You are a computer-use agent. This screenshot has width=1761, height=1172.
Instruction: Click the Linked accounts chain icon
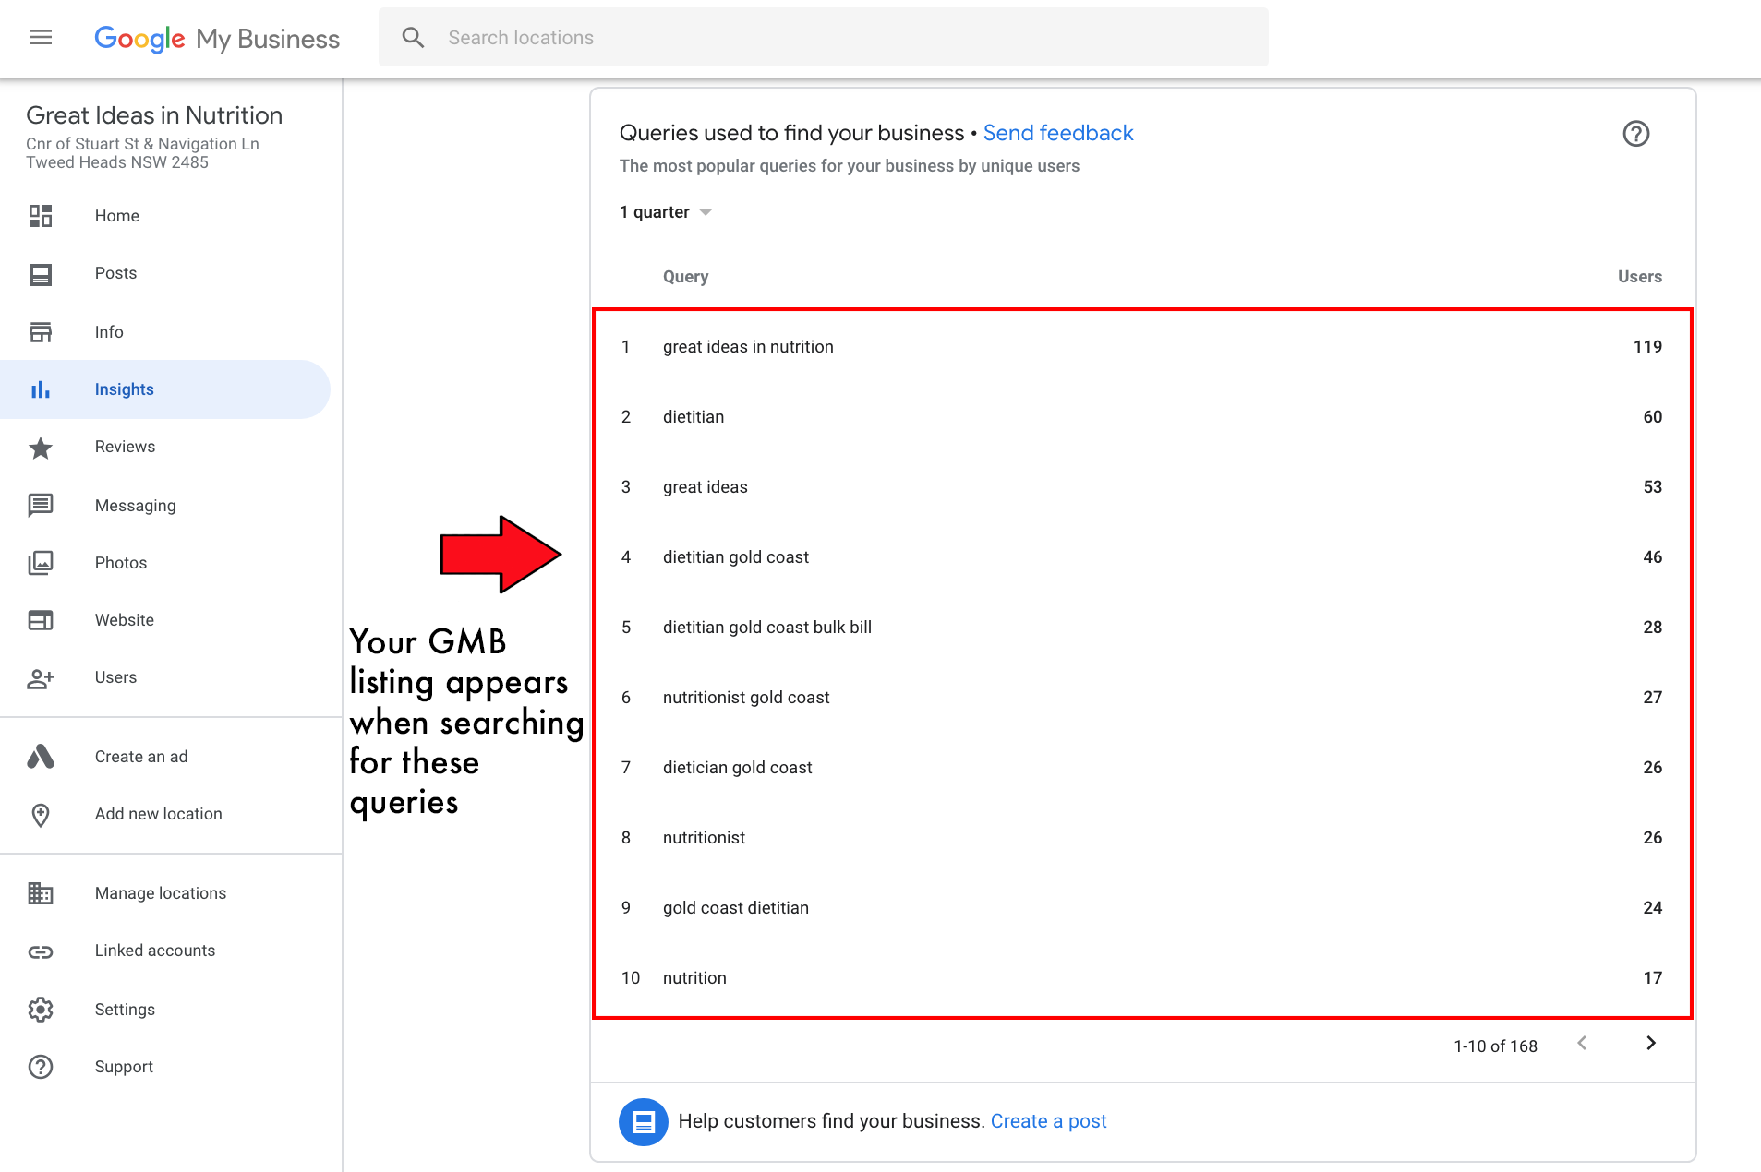[41, 951]
